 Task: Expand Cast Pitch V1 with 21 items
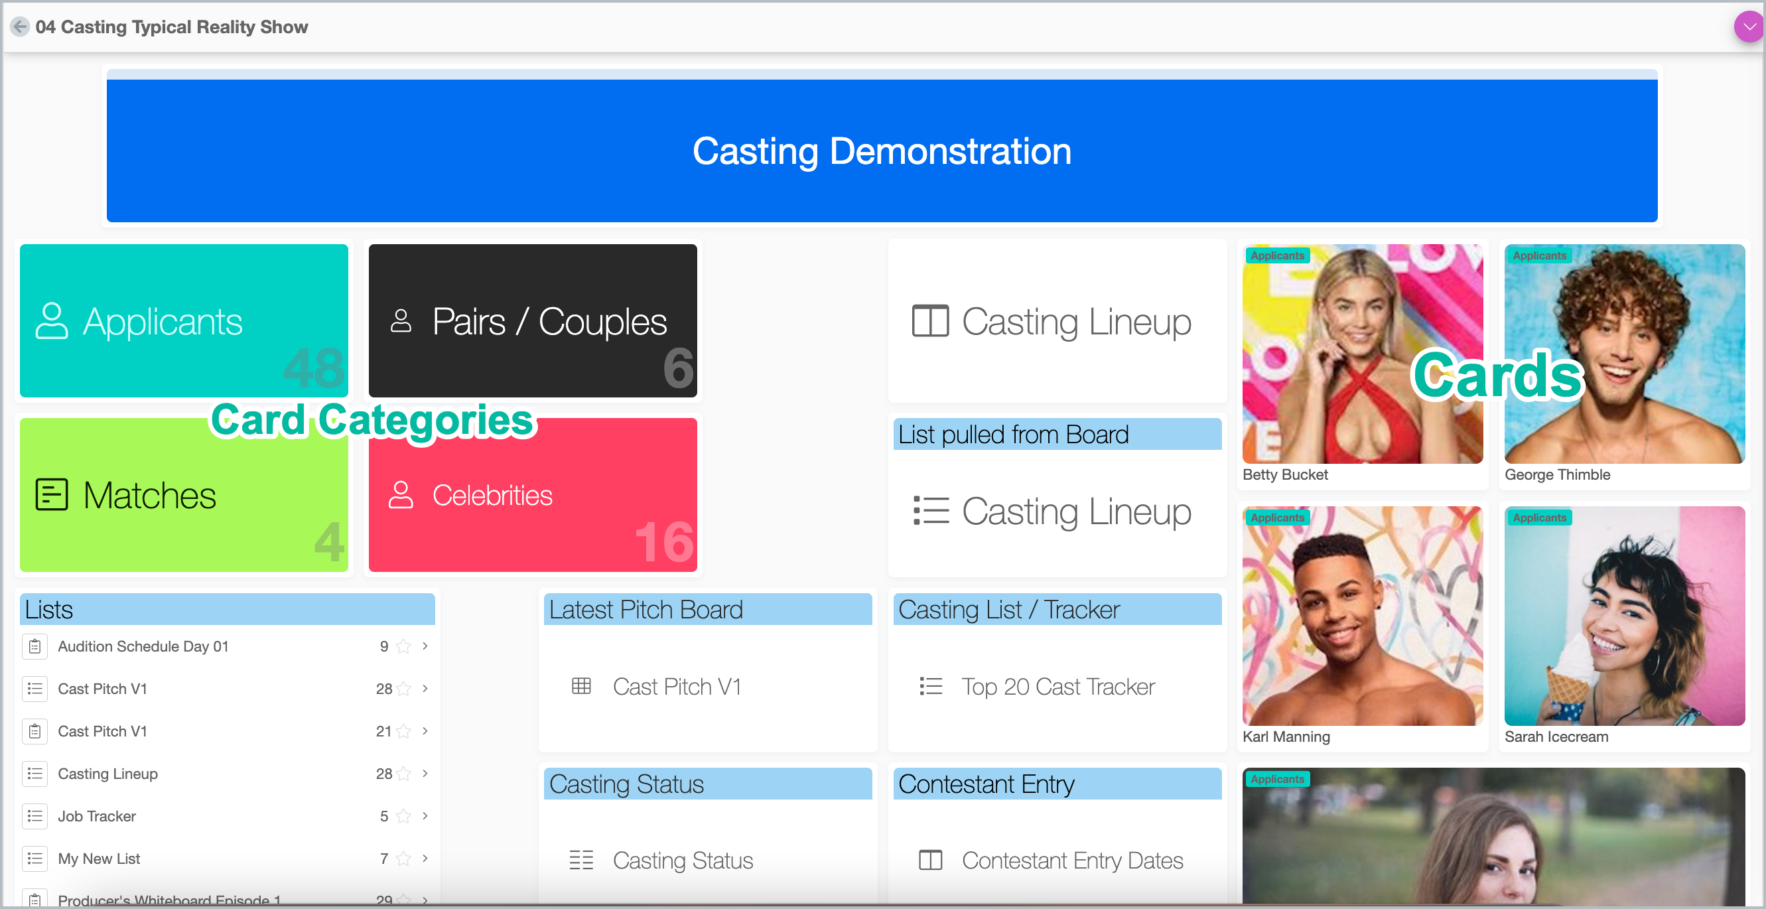pos(425,731)
